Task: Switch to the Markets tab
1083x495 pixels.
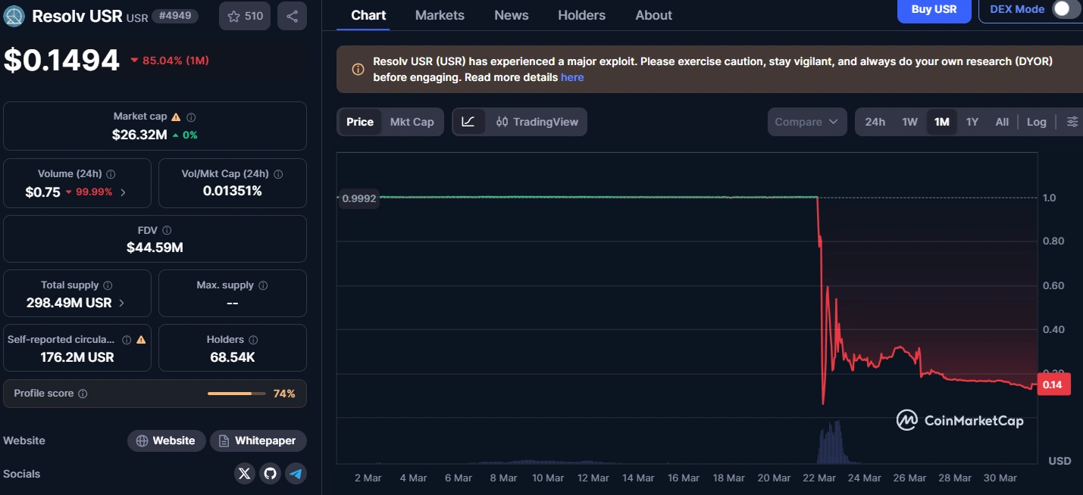Action: point(440,14)
